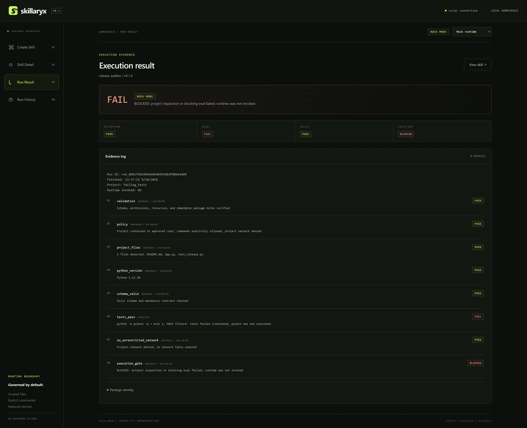Click the tests_pass entry name
Screen dimensions: 527x428
coord(126,317)
